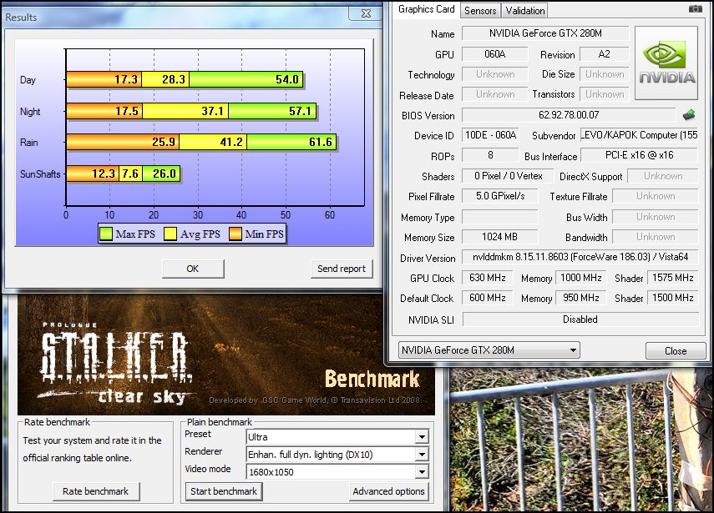Click the camera screenshot icon in GPU-Z
The width and height of the screenshot is (714, 513).
click(x=695, y=9)
